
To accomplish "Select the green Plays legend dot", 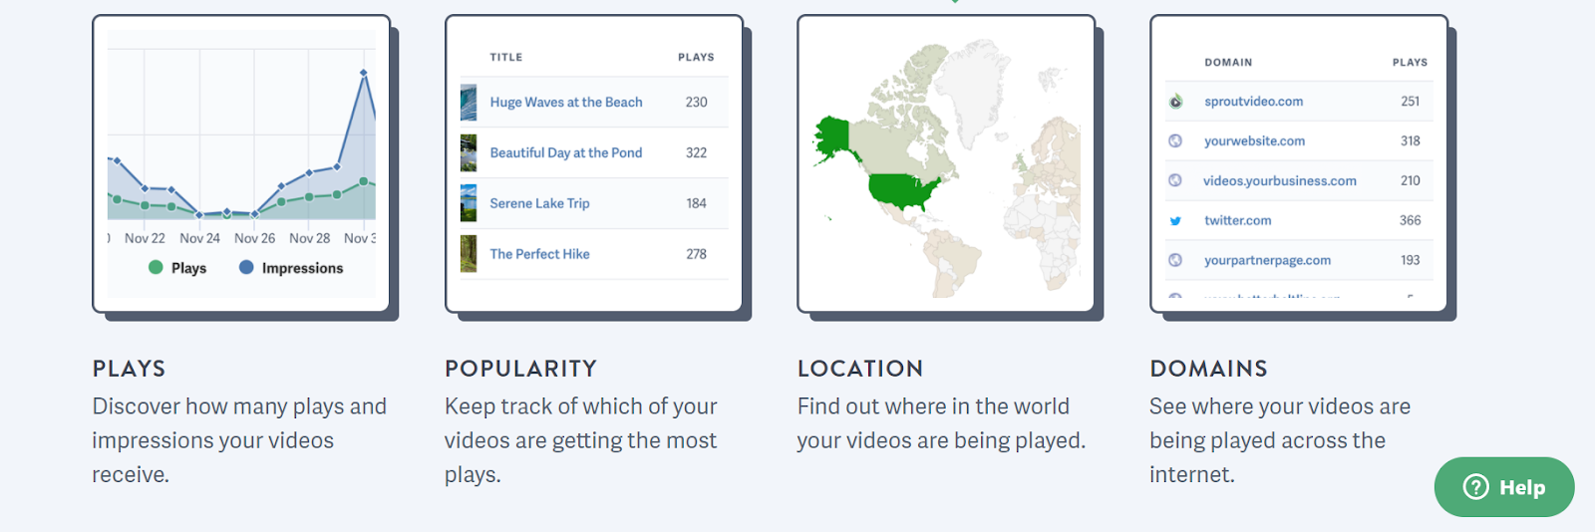I will tap(156, 267).
